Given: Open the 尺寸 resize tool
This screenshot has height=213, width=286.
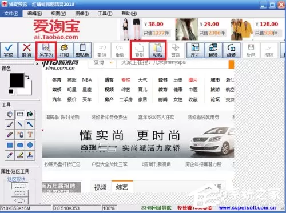Looking at the screenshot, I should click(195, 50).
